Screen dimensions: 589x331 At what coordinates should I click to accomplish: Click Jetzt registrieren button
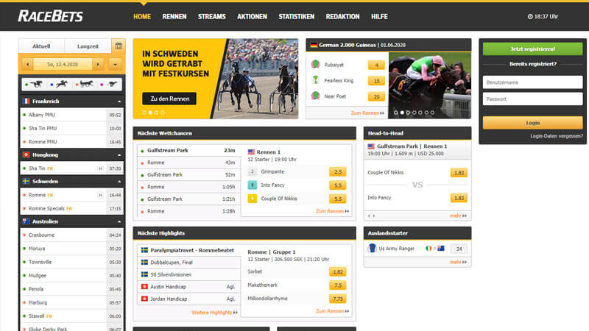[x=532, y=49]
